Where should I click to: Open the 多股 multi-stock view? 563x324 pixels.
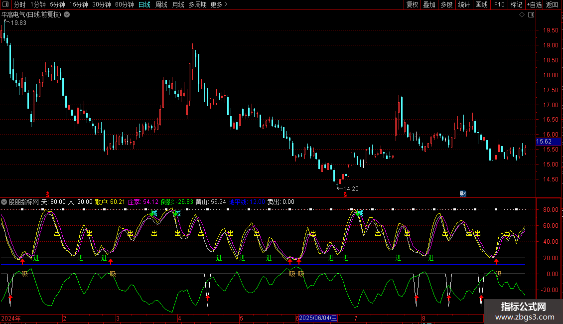[446, 4]
